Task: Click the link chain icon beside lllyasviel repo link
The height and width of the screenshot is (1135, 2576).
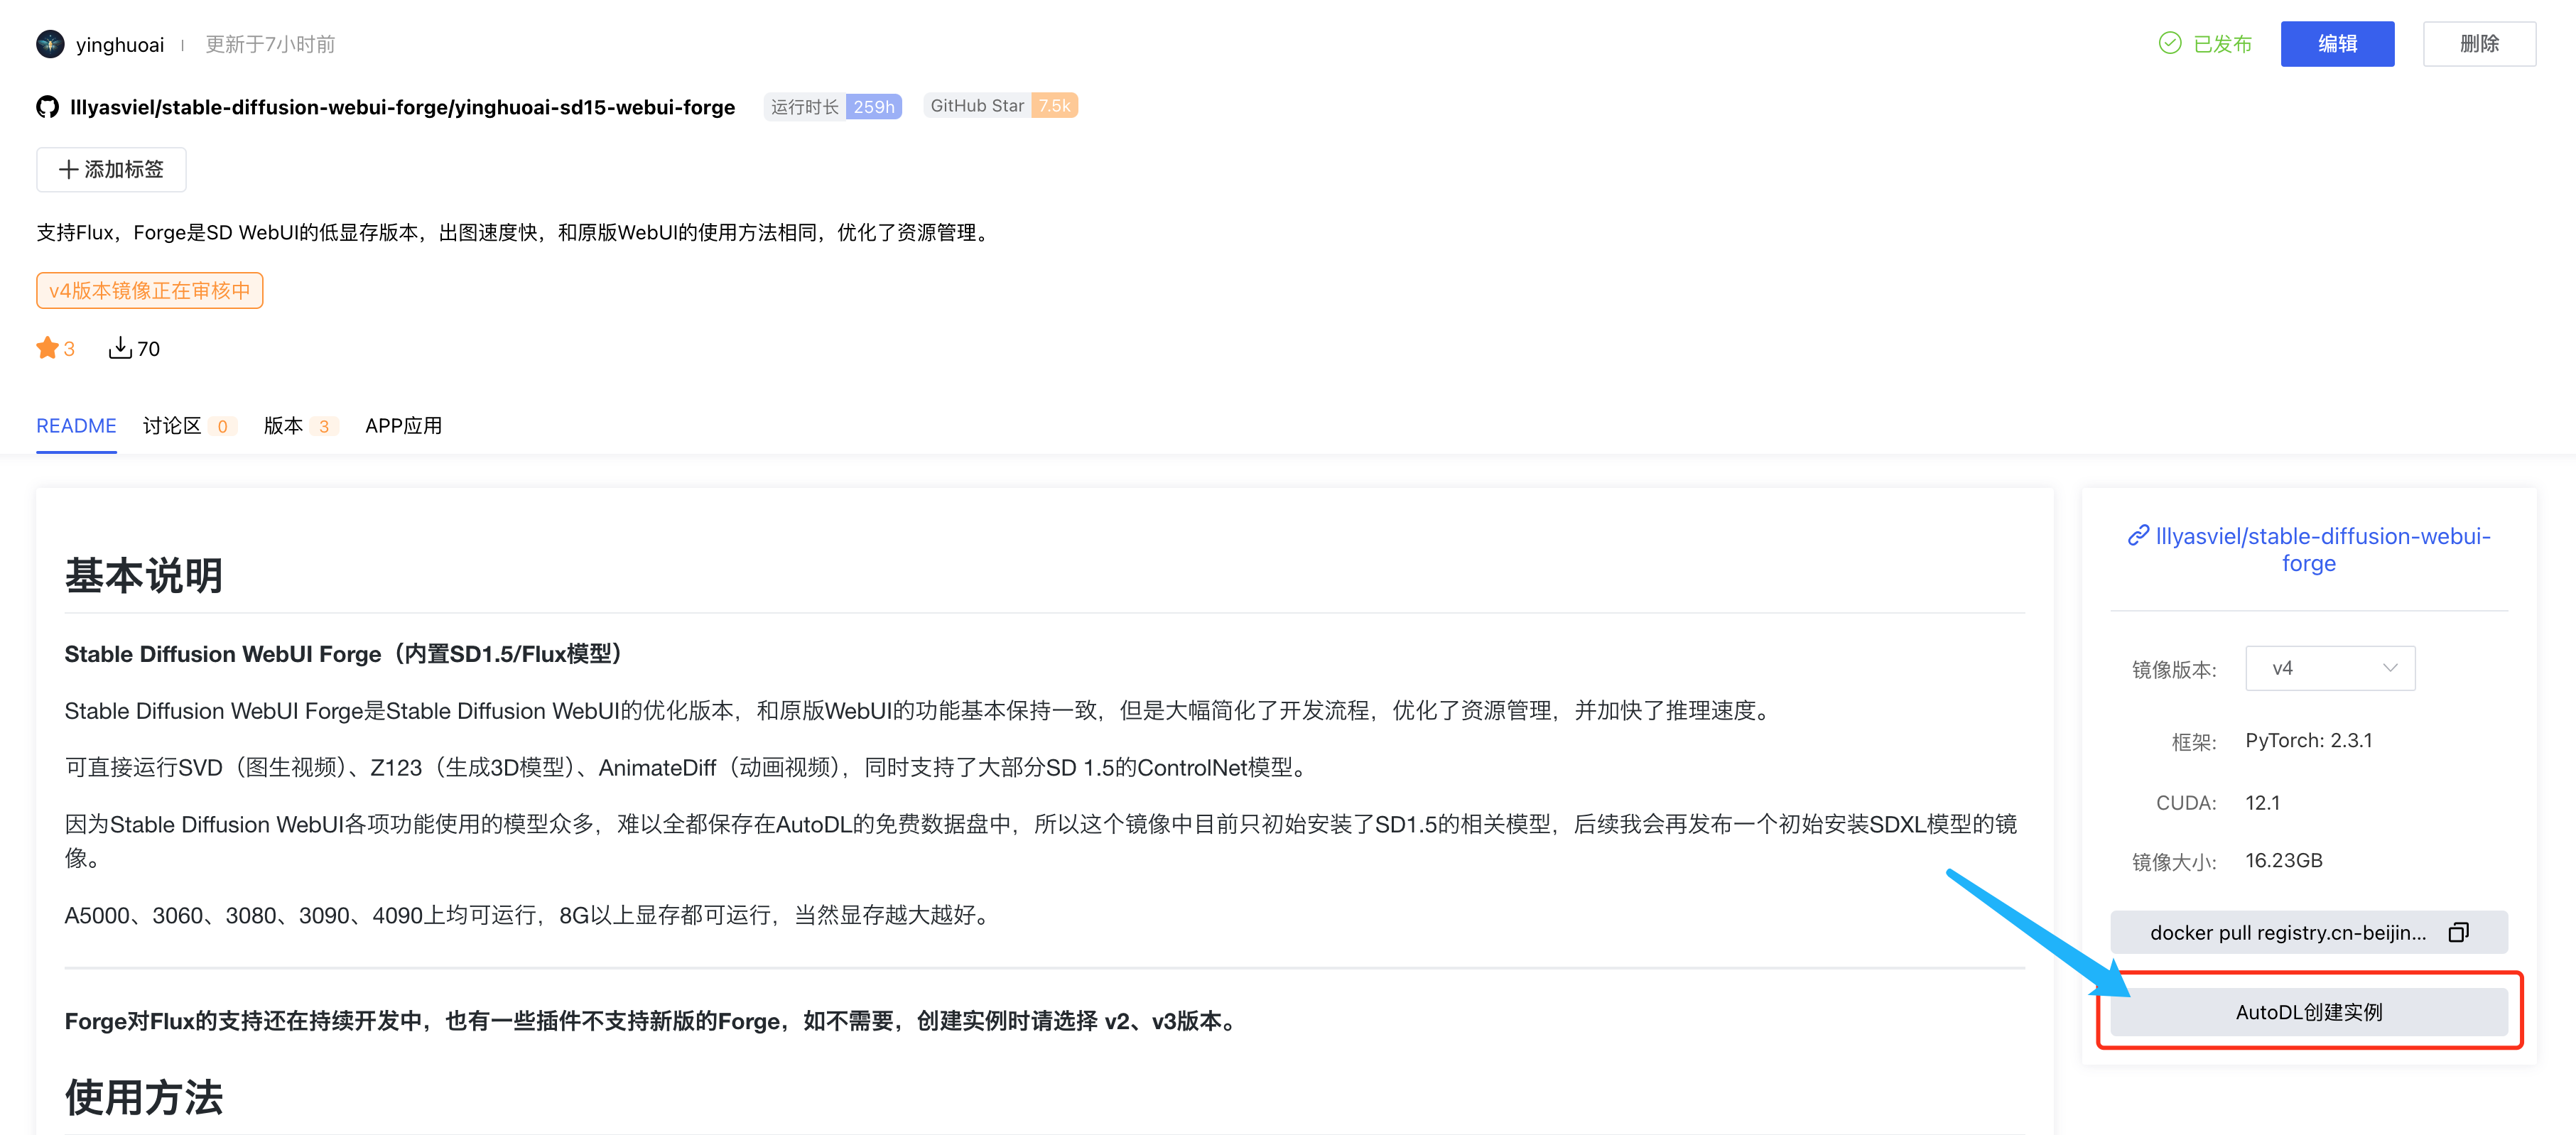Action: (2138, 536)
